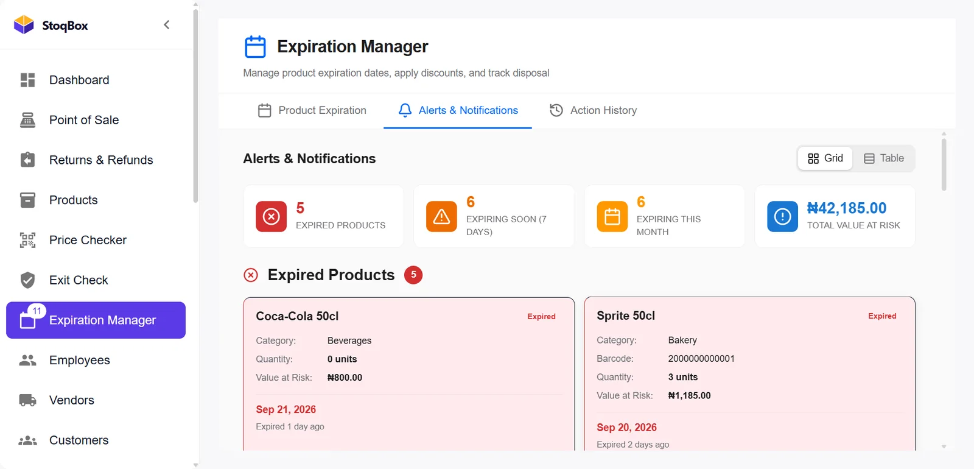The image size is (974, 469).
Task: Open the Action History tab
Action: pyautogui.click(x=593, y=110)
